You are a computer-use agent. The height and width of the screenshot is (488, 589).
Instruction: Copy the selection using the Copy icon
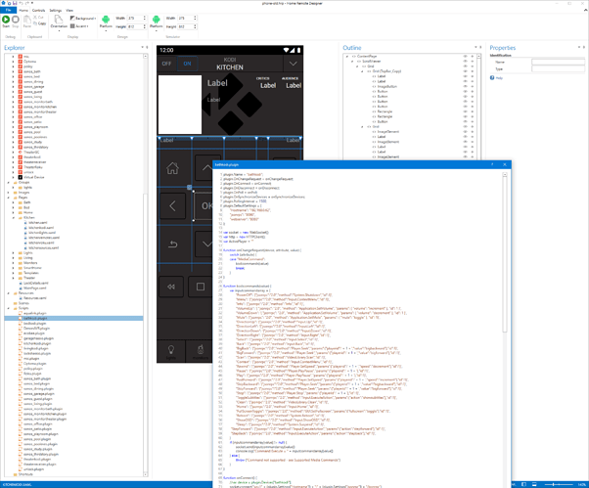pos(35,23)
